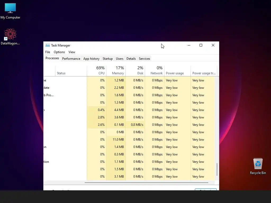Open the File menu in Task Manager
Viewport: 271px width, 203px height.
(x=48, y=52)
